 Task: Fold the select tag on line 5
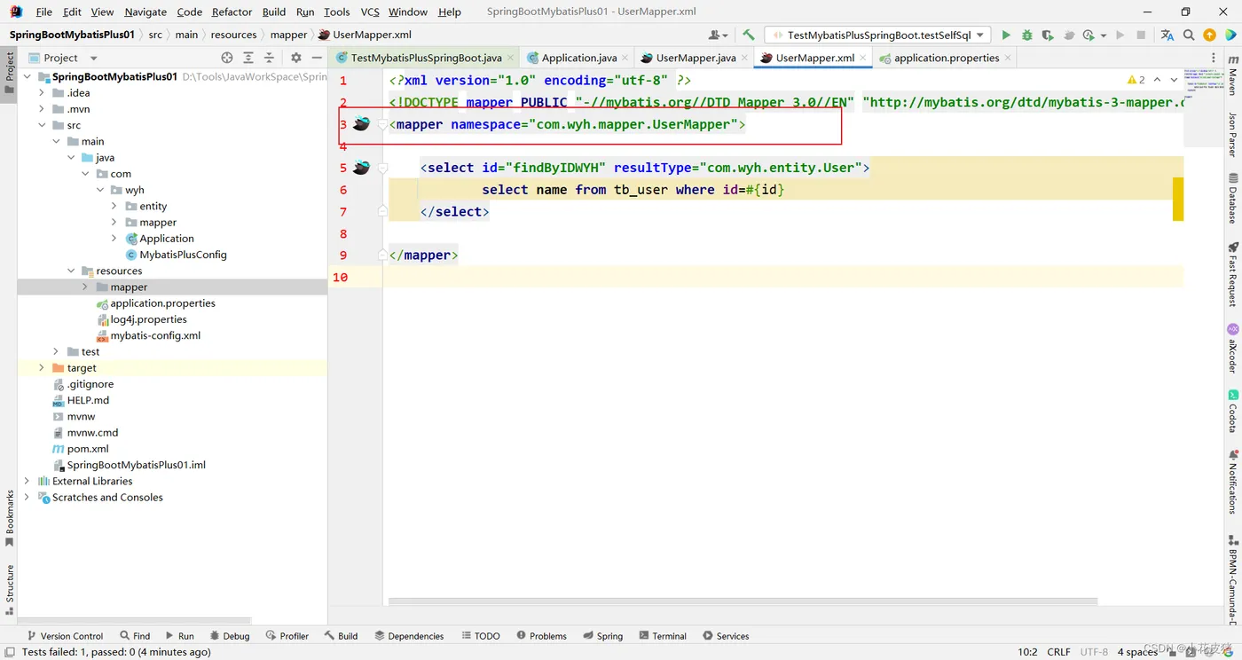tap(382, 168)
